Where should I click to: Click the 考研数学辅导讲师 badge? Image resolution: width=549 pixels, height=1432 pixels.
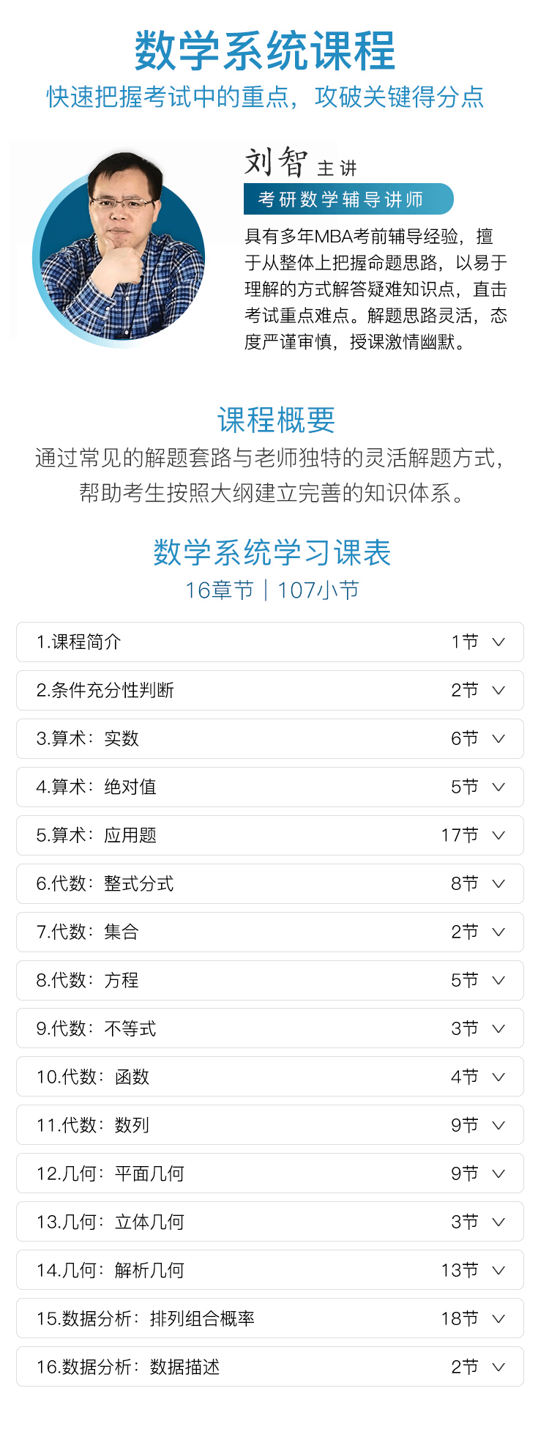click(348, 199)
